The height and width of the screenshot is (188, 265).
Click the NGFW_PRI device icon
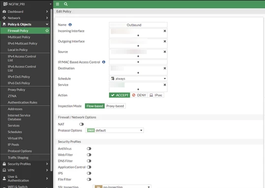(x=5, y=4)
